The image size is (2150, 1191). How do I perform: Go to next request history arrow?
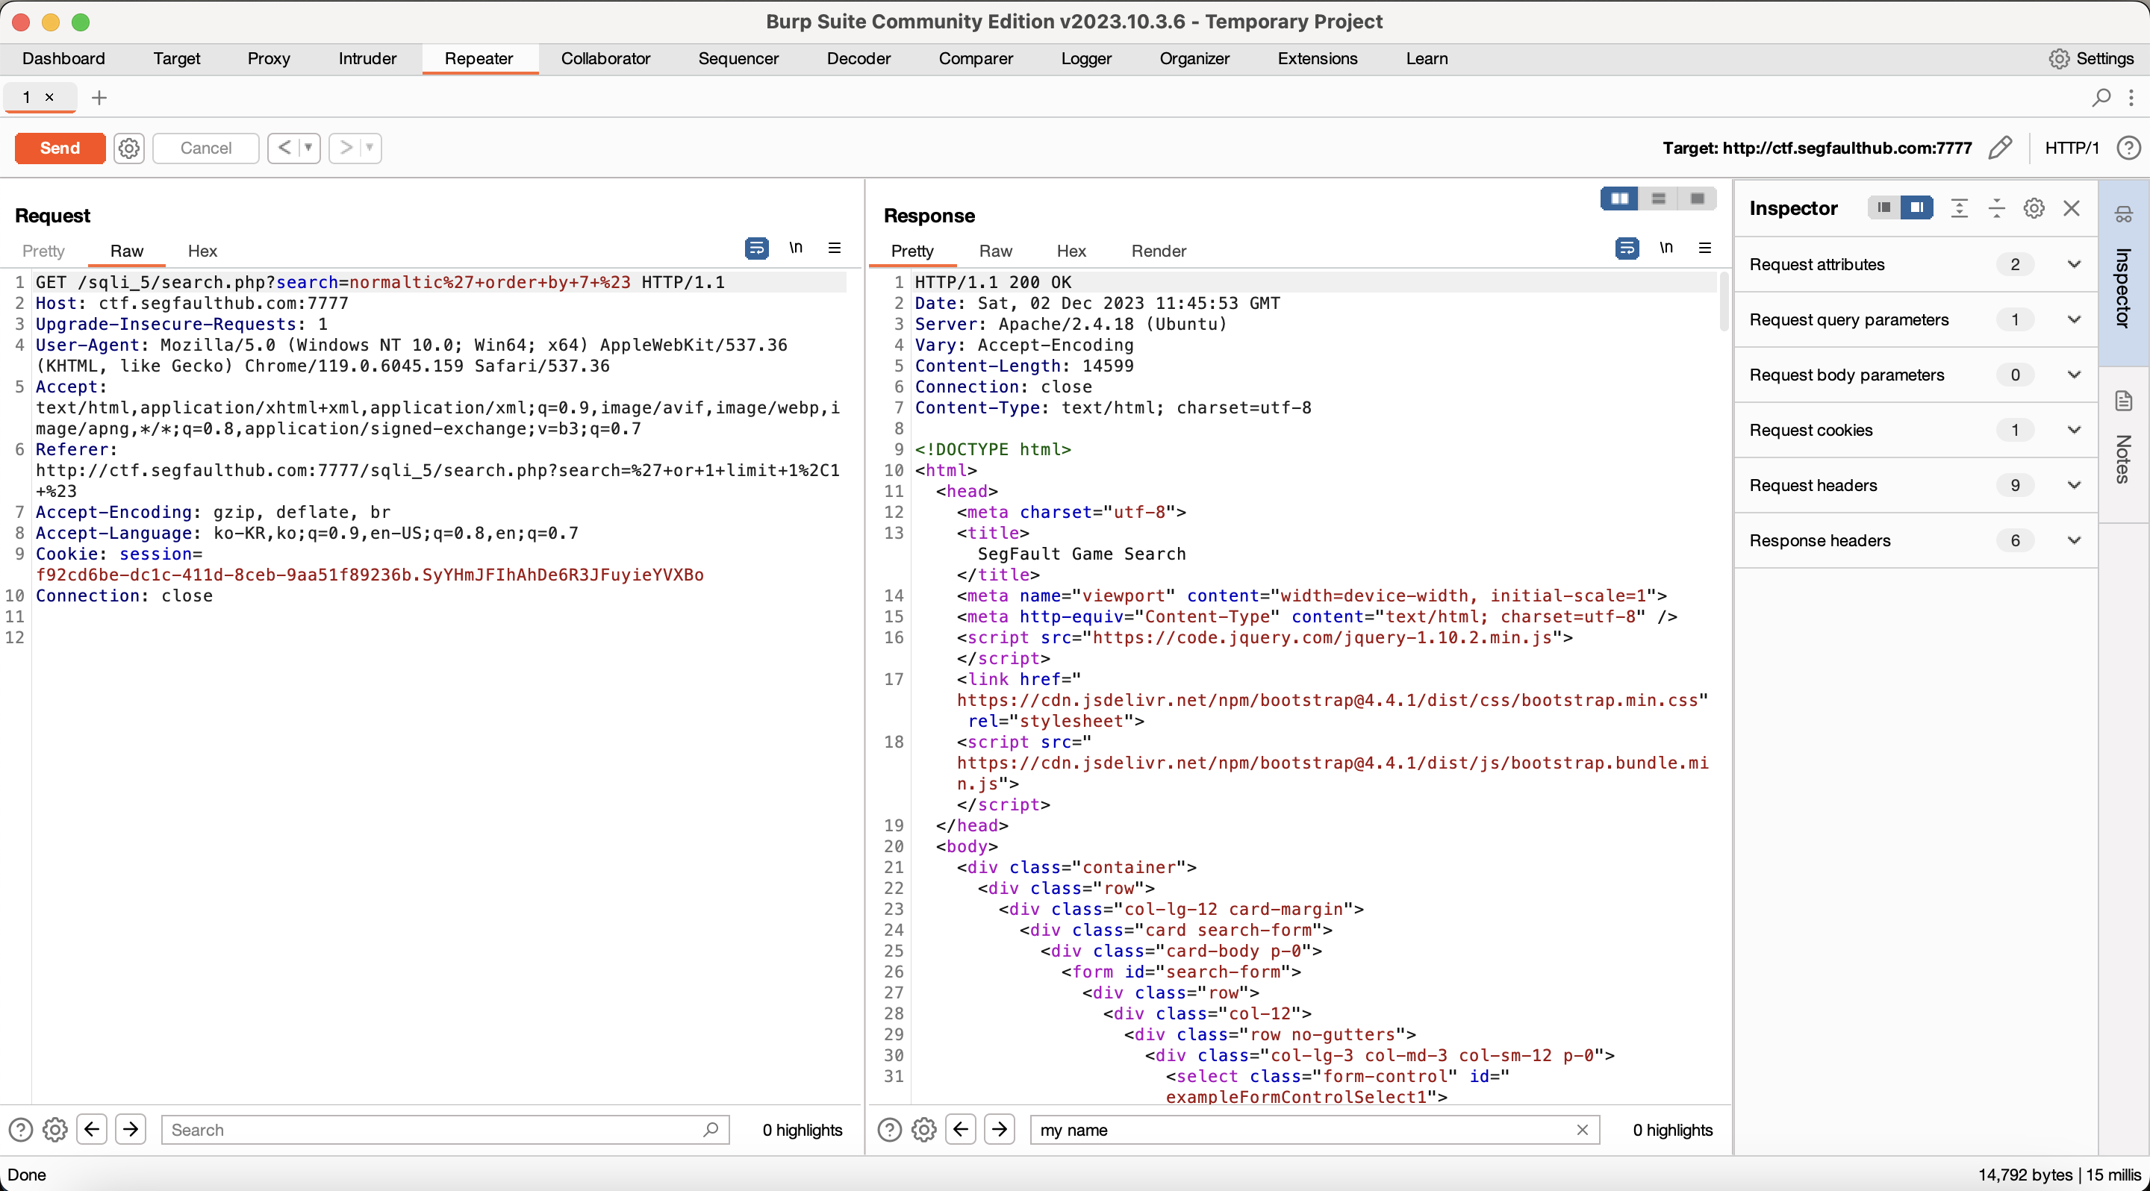[x=346, y=149]
